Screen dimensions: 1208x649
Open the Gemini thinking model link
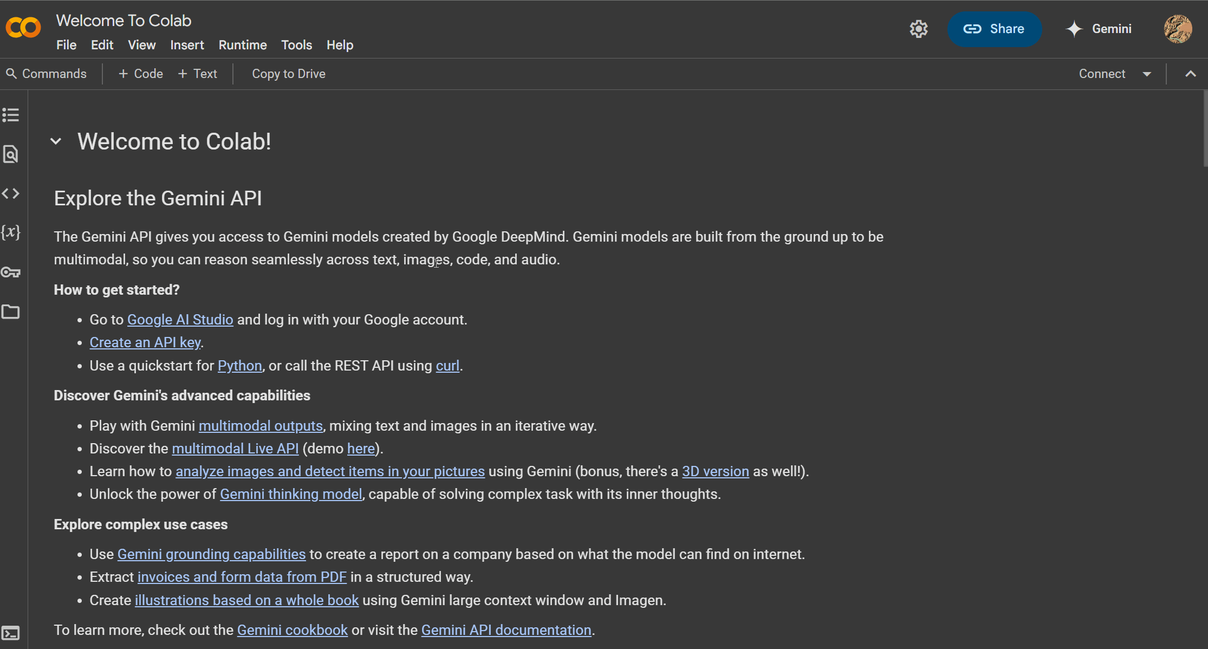point(291,494)
